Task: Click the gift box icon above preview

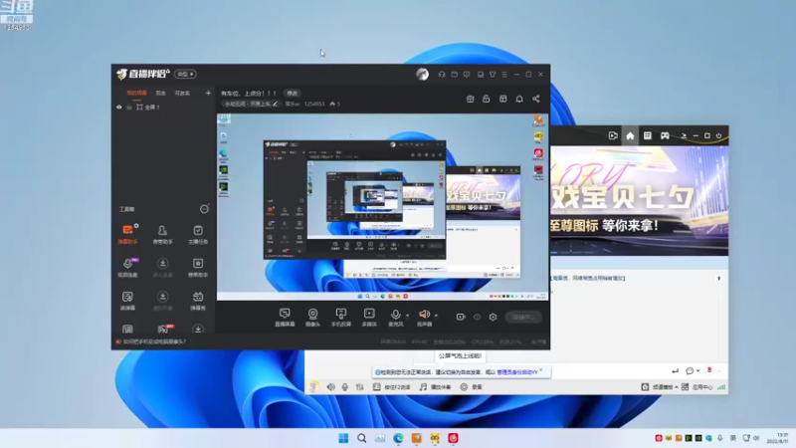Action: pos(470,99)
